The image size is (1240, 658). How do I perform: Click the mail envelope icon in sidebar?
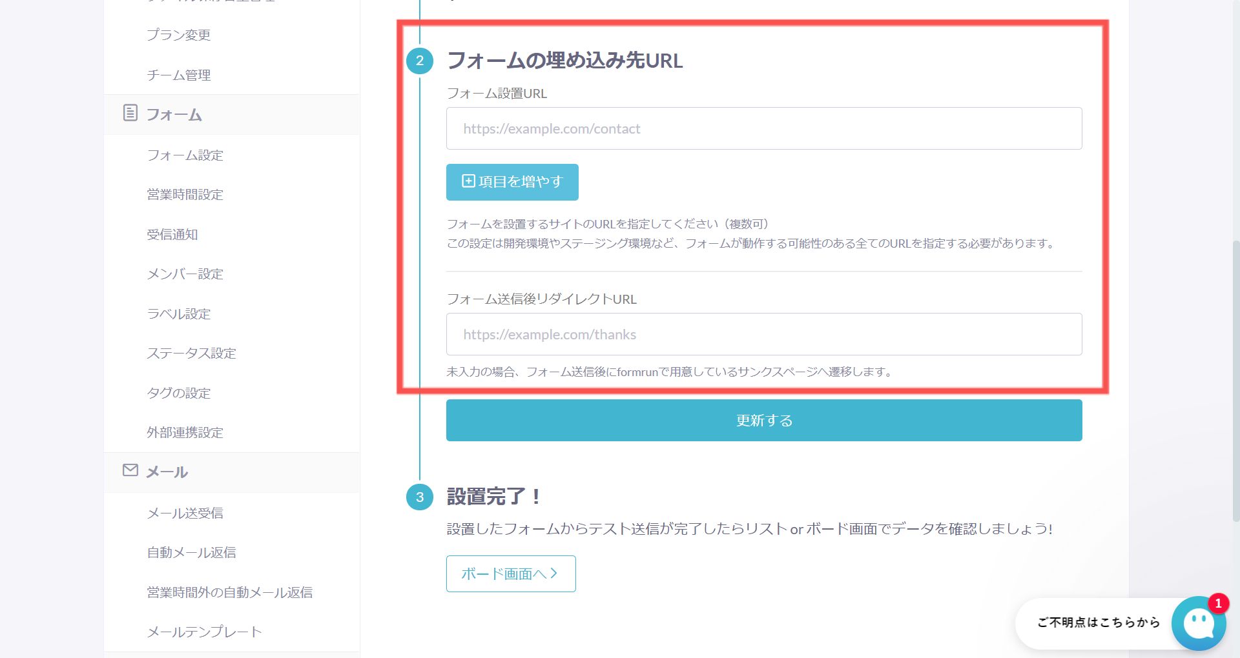coord(130,470)
